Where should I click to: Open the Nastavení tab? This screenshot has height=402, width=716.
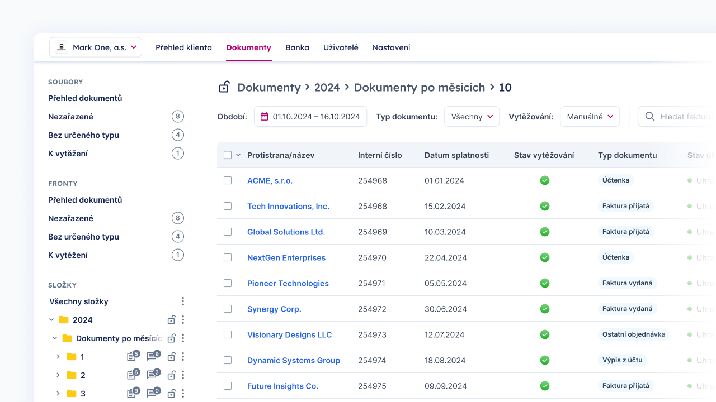[x=391, y=47]
